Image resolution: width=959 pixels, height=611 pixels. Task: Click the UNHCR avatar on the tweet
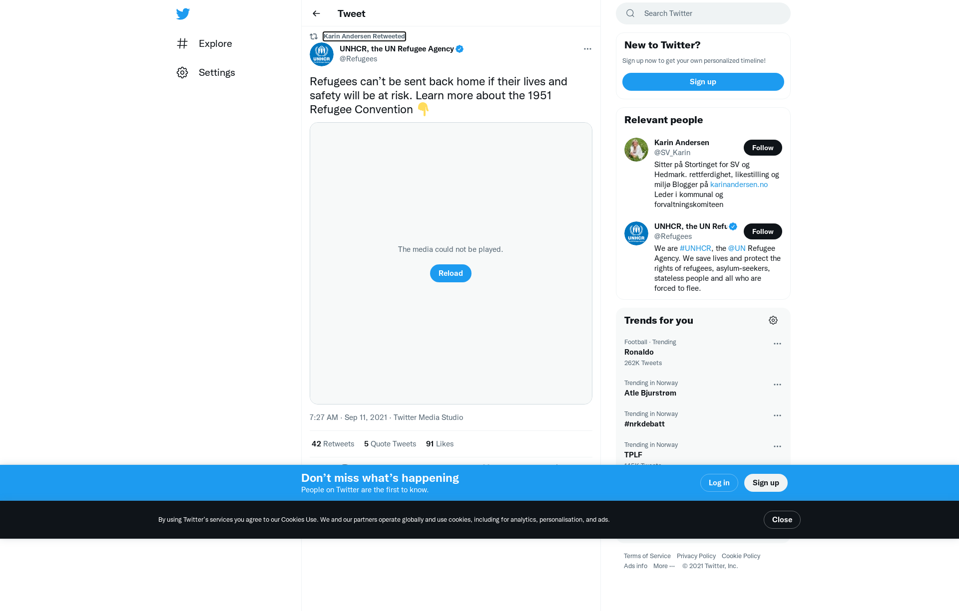322,54
